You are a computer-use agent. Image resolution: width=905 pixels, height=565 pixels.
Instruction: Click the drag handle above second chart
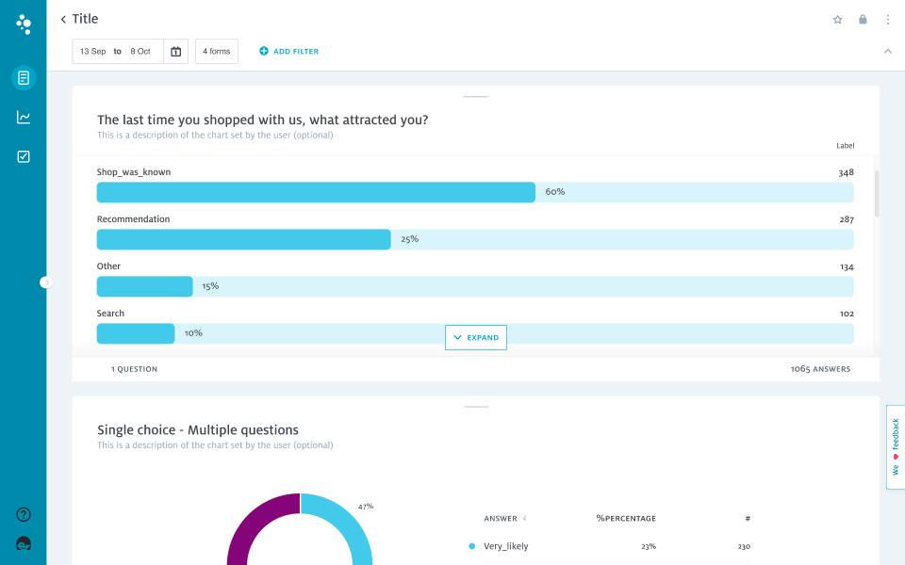(x=475, y=407)
